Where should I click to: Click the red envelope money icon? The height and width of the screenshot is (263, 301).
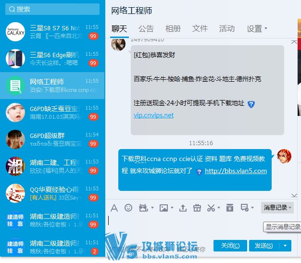point(230,208)
